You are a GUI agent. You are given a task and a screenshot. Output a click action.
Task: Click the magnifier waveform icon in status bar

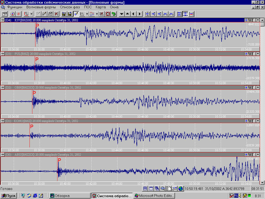coord(163,189)
